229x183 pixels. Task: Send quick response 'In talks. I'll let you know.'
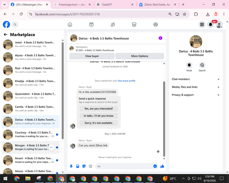[x=98, y=116]
